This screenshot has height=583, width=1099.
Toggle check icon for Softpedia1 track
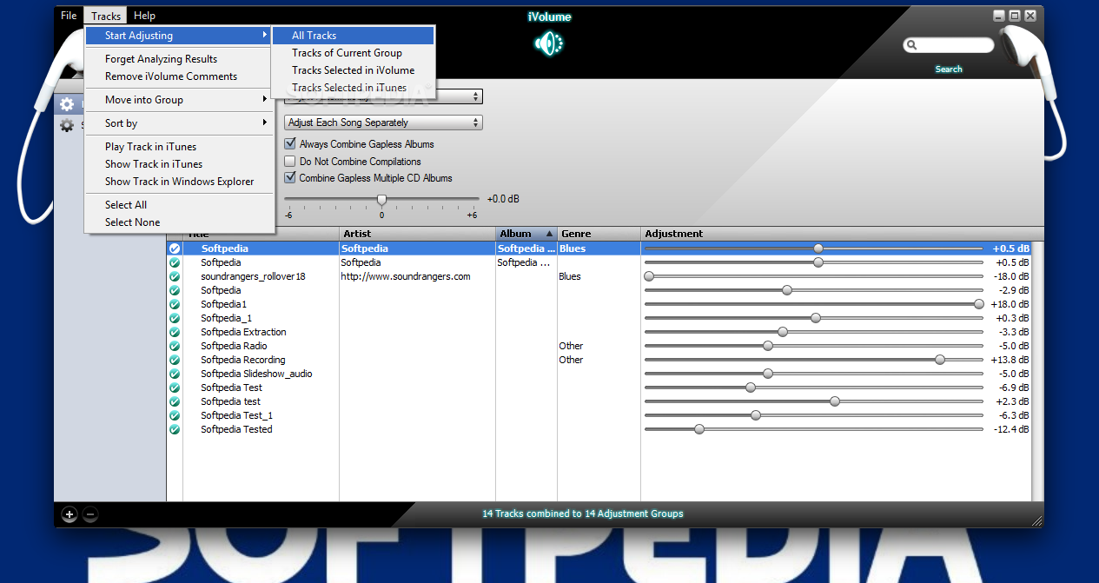(x=175, y=304)
